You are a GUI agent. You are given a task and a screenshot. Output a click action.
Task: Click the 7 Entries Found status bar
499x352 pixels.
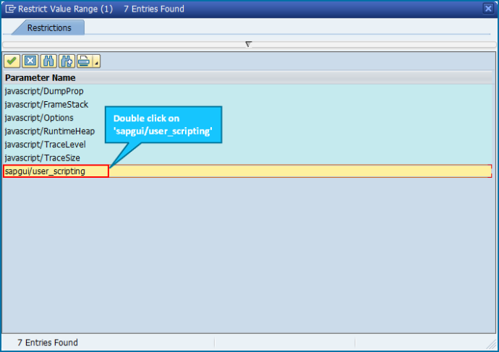tap(48, 343)
